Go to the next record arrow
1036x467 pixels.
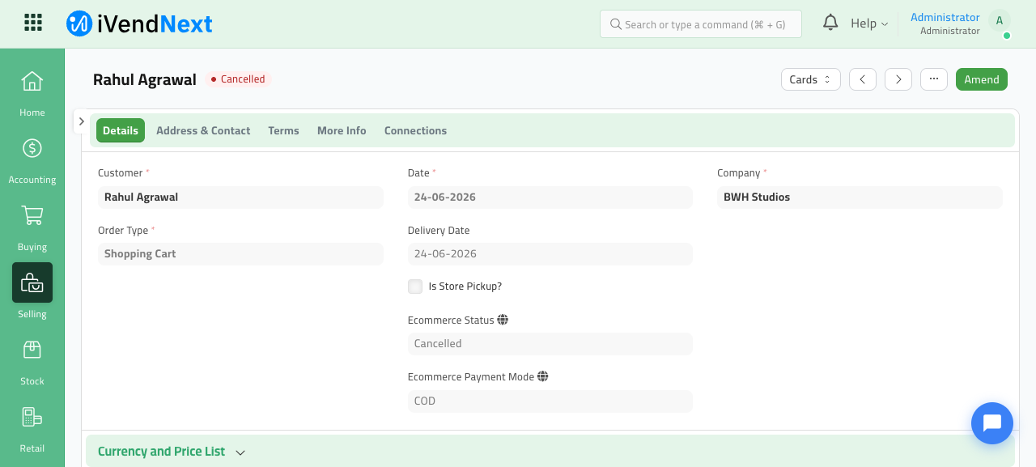pyautogui.click(x=898, y=79)
